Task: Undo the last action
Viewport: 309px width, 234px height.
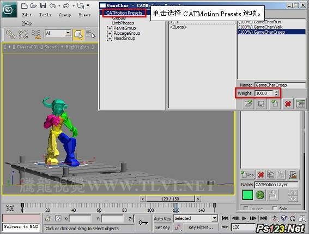Action: 52,5
